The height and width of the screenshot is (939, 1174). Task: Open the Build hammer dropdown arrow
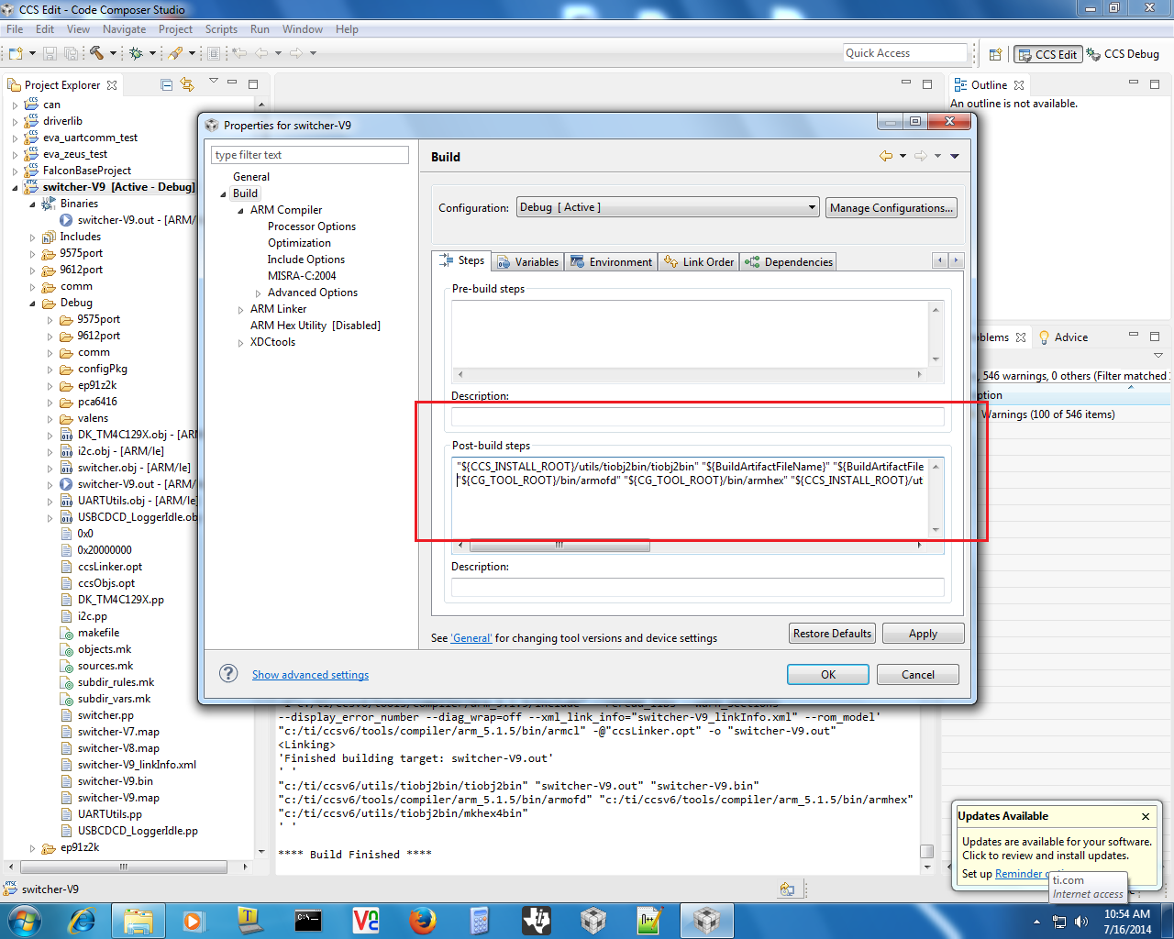113,53
